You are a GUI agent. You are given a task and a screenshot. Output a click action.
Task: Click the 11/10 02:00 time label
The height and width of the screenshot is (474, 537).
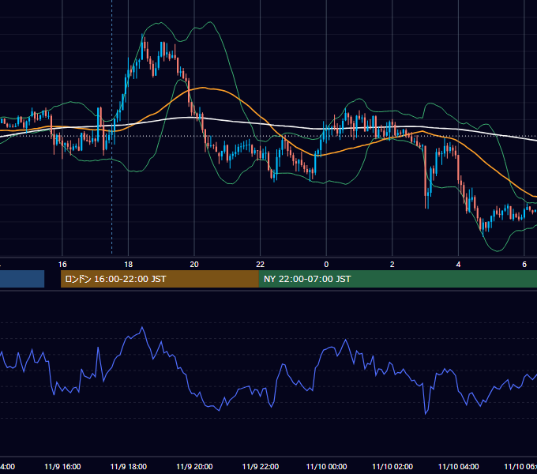392,466
